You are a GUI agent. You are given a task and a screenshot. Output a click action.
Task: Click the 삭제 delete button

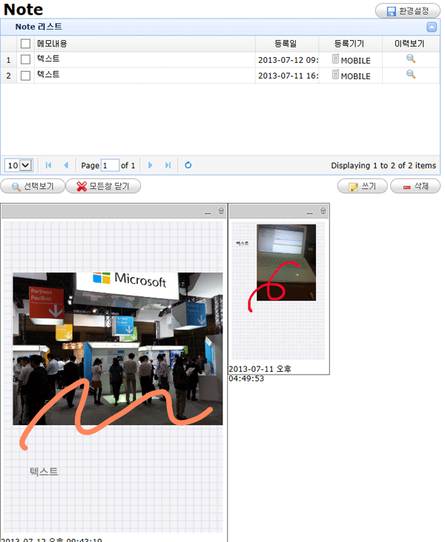click(415, 187)
